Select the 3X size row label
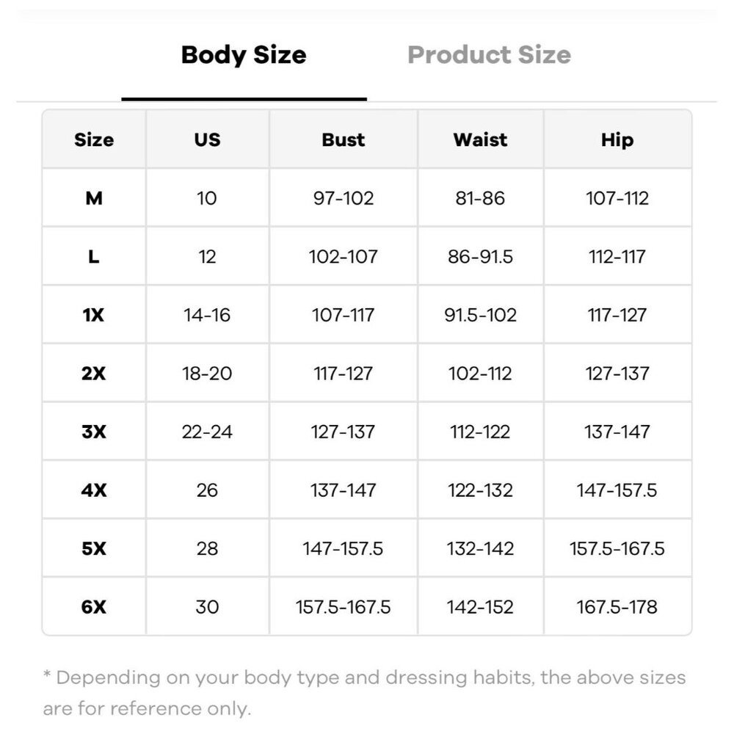The width and height of the screenshot is (734, 734). pyautogui.click(x=94, y=432)
